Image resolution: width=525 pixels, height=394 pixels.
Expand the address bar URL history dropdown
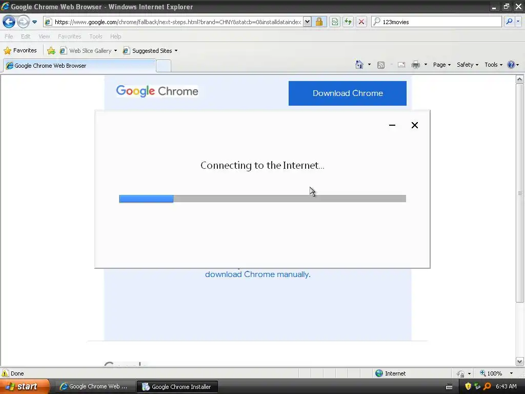307,22
